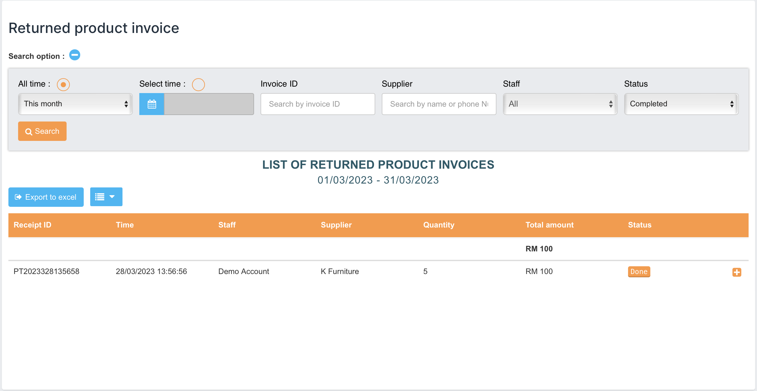757x391 pixels.
Task: Expand the invoice row plus icon
Action: click(737, 272)
